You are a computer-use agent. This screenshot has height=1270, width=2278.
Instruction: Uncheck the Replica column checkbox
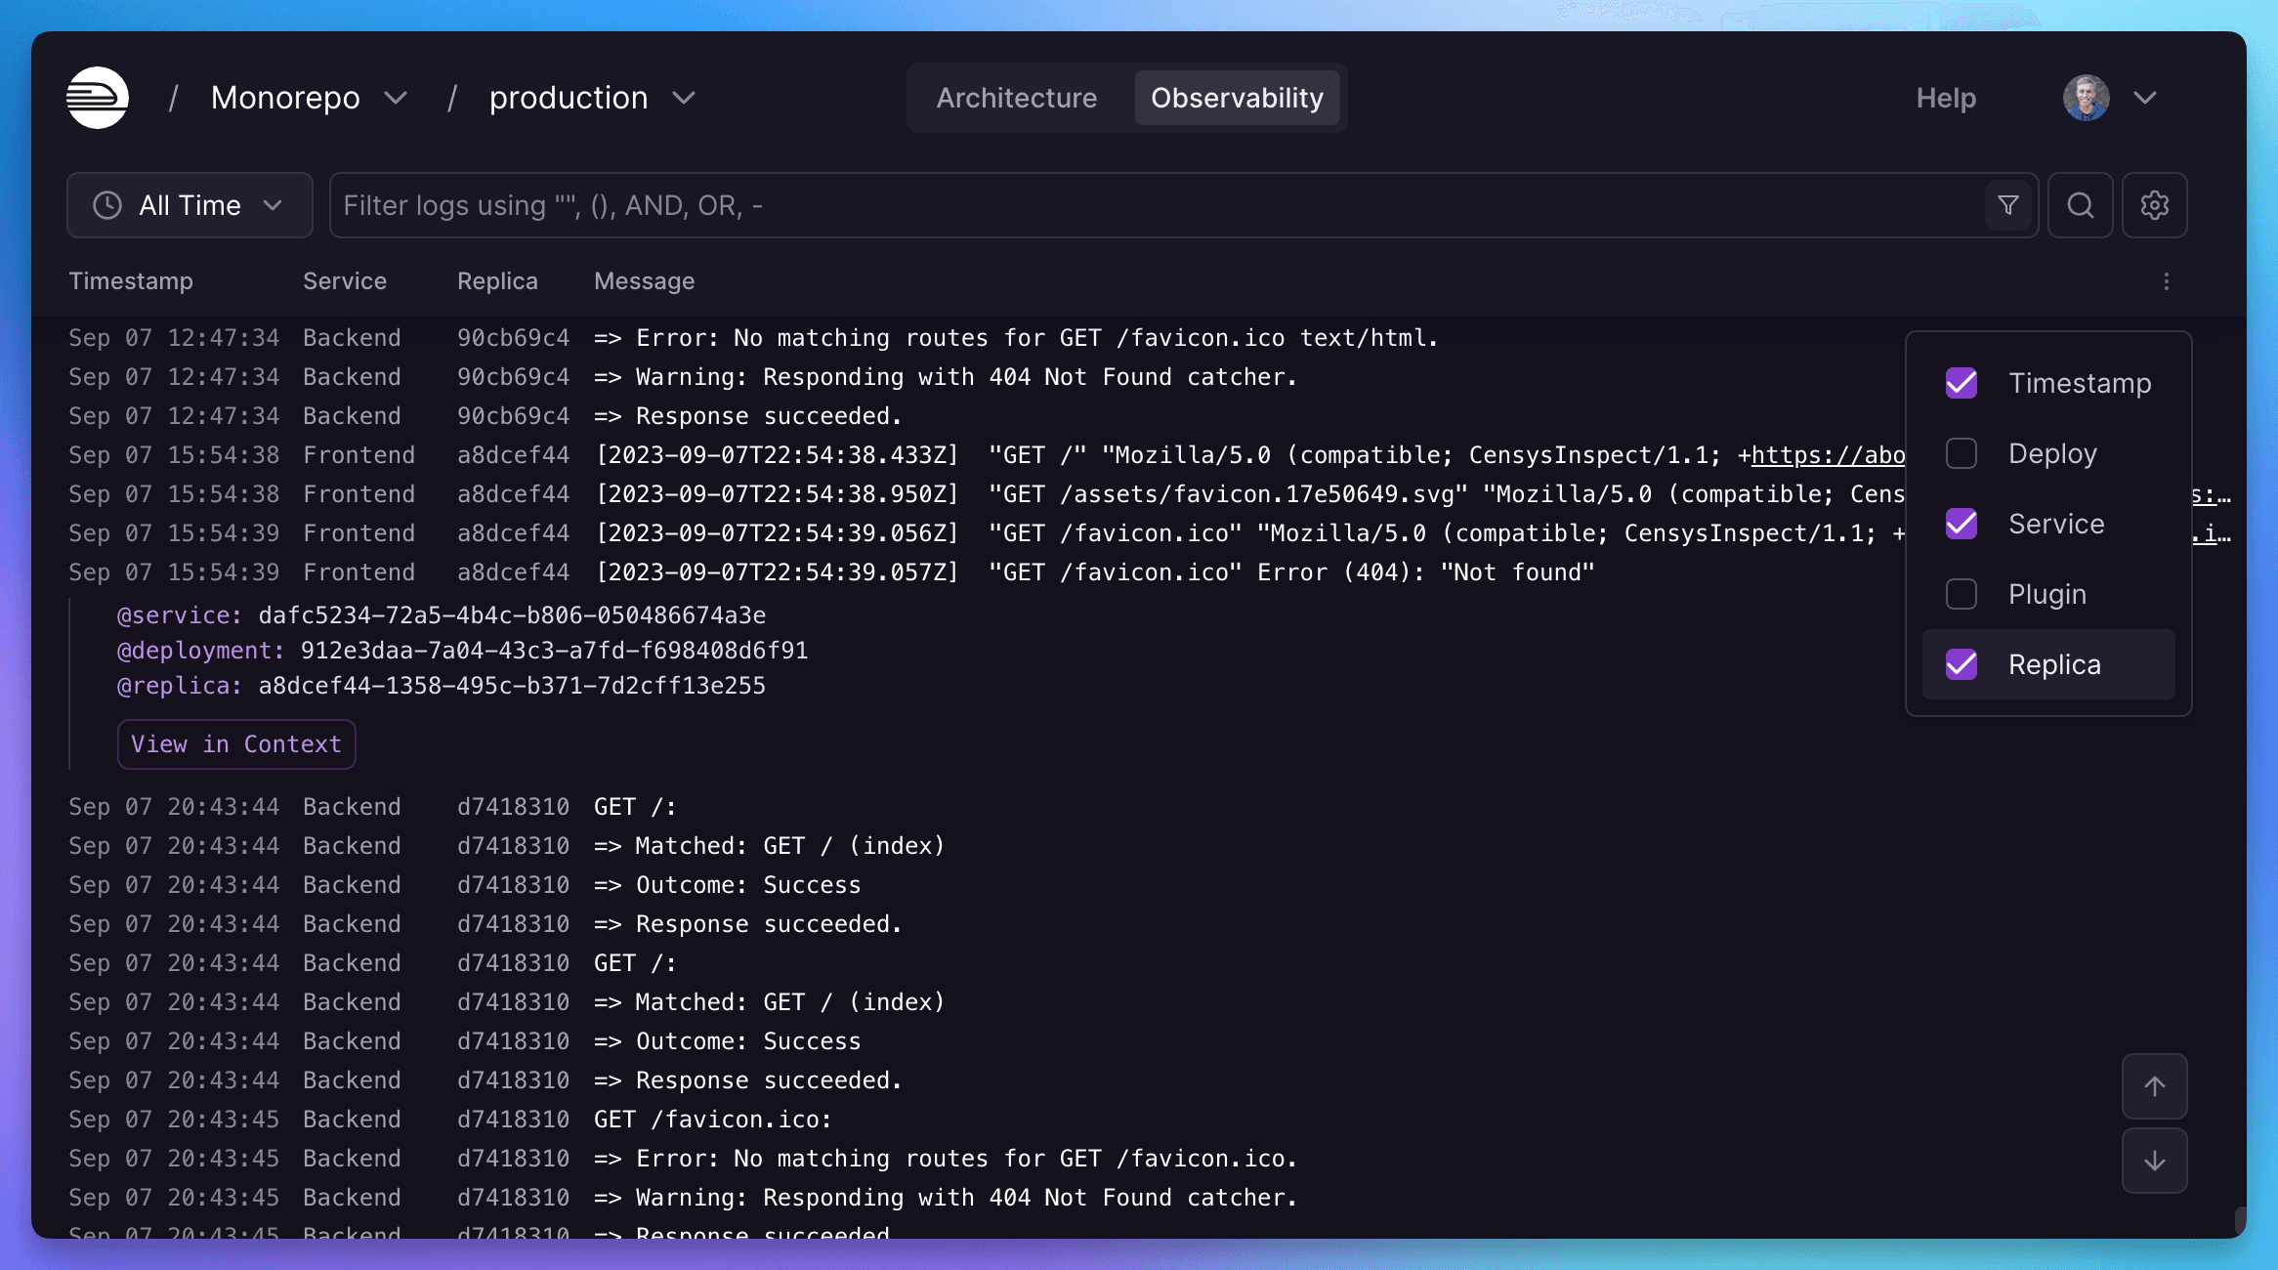click(1962, 664)
